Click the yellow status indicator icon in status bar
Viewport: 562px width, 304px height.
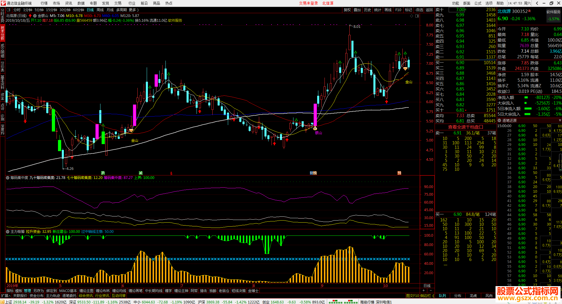2,302
